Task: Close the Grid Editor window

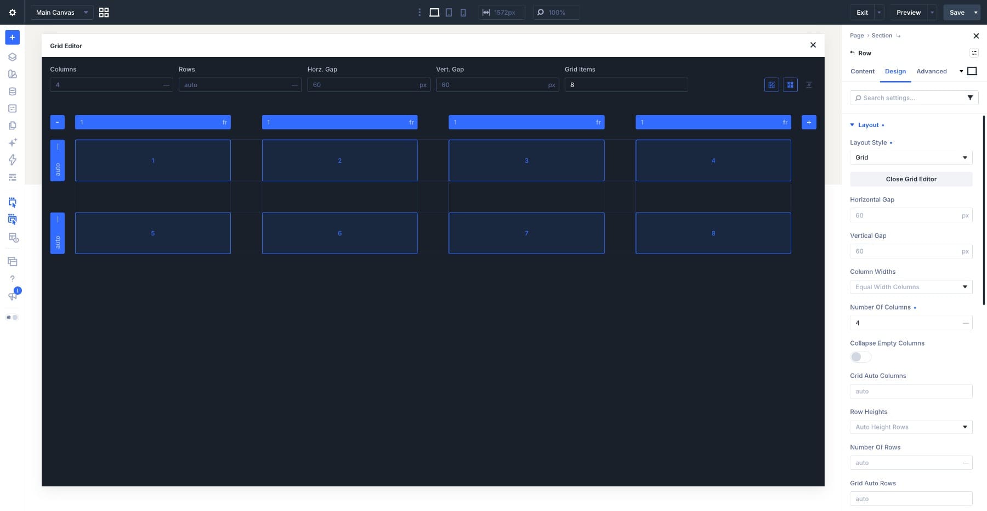Action: [x=813, y=45]
